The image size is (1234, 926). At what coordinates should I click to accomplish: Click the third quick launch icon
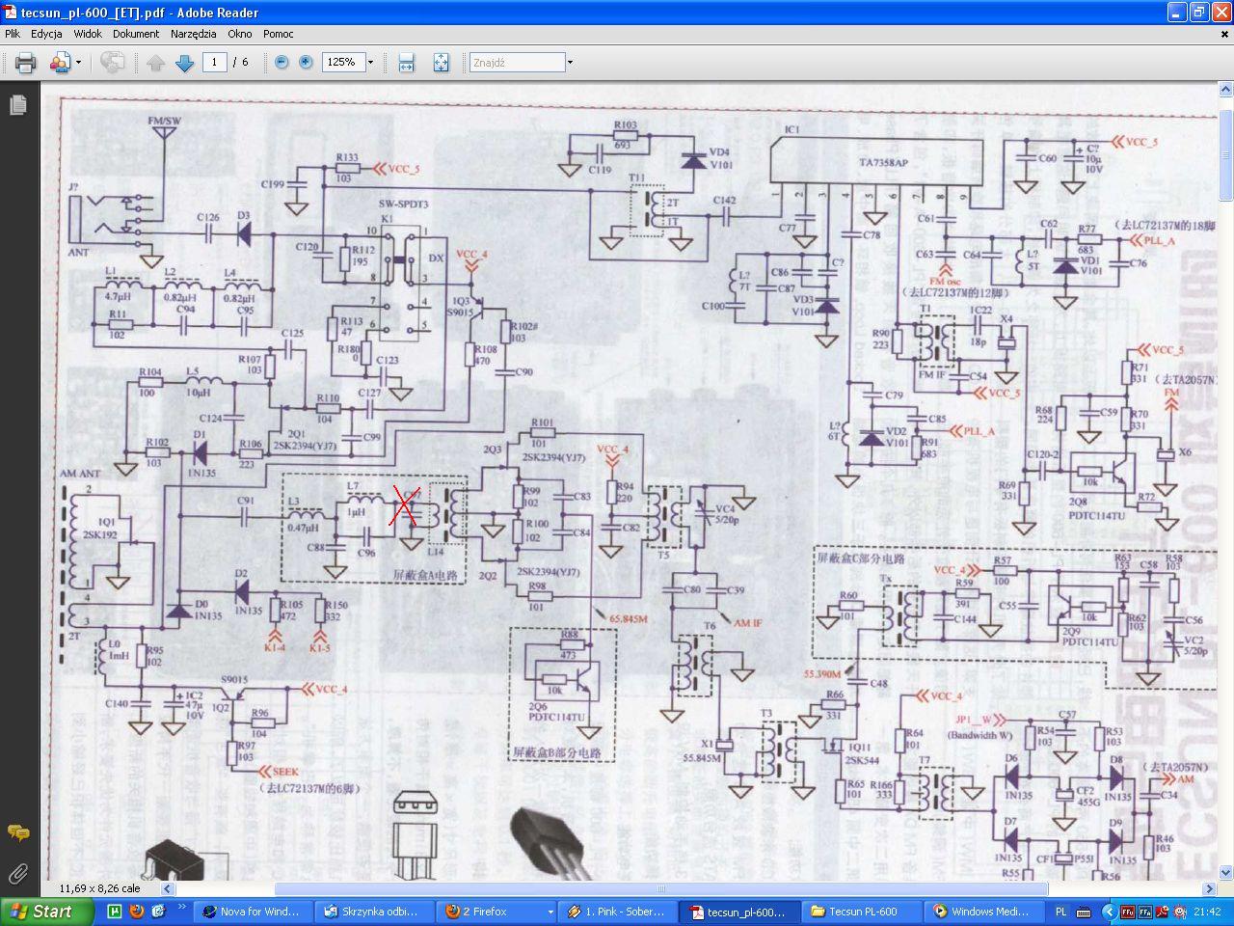157,911
